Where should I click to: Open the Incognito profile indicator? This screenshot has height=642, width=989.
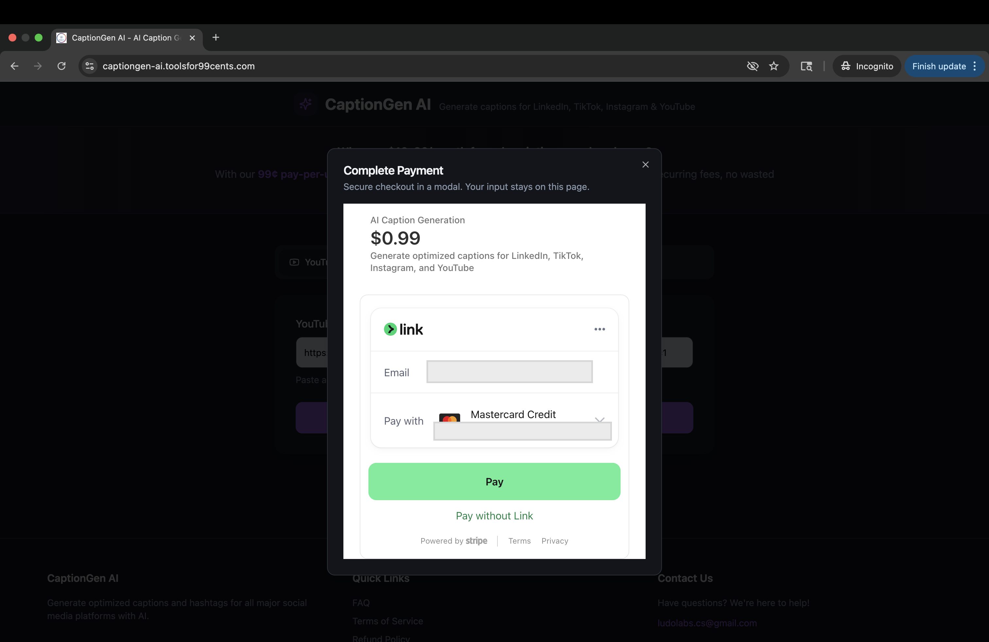[866, 66]
